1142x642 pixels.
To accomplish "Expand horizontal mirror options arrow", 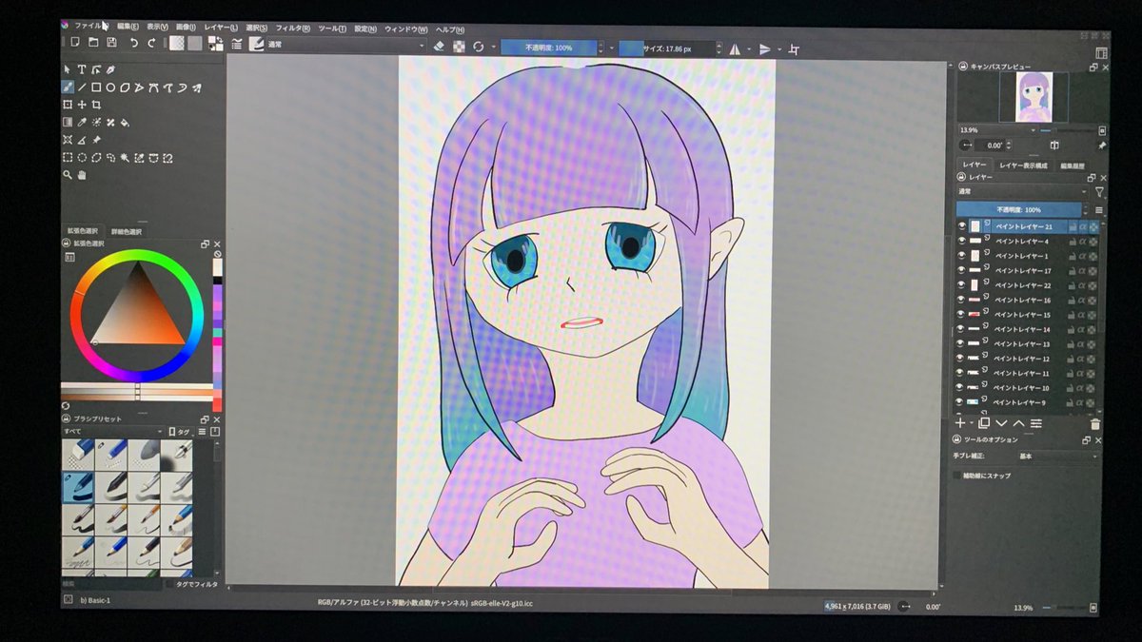I will coord(748,49).
